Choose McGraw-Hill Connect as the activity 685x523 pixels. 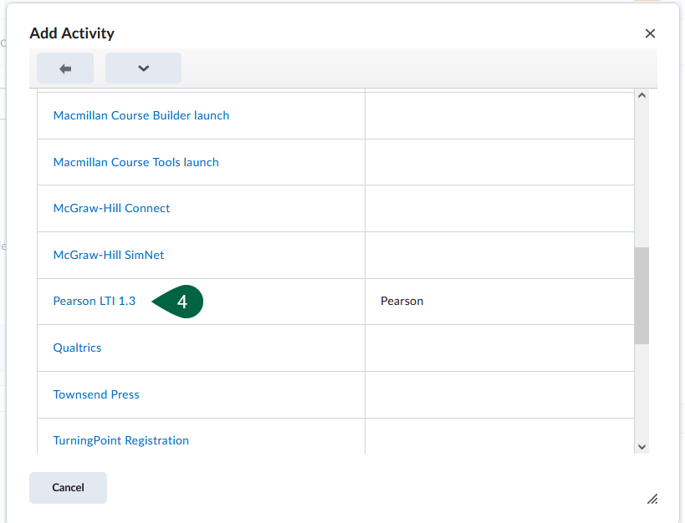(111, 208)
